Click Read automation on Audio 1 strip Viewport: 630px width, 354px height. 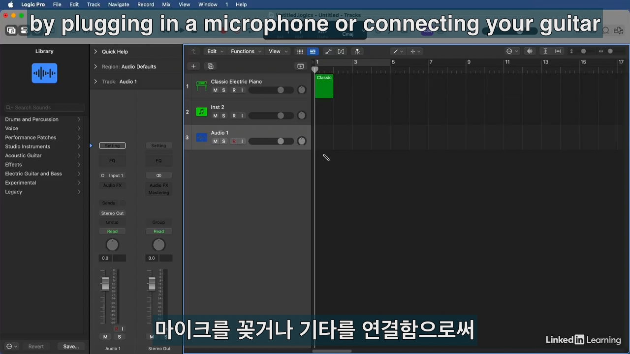pos(112,232)
